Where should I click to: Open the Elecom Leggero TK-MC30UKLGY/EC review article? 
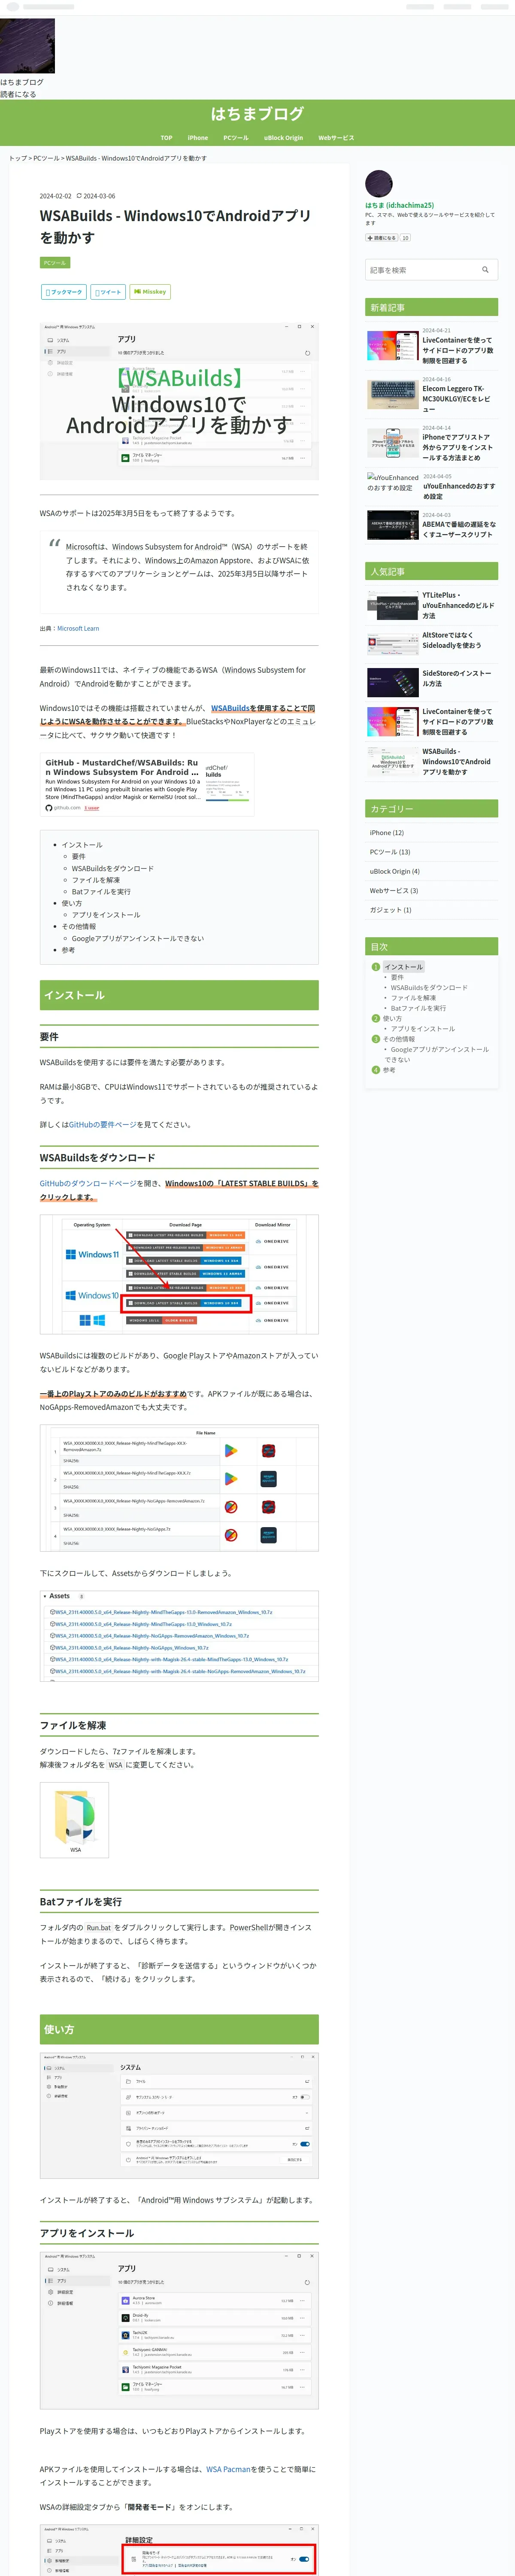pyautogui.click(x=457, y=399)
